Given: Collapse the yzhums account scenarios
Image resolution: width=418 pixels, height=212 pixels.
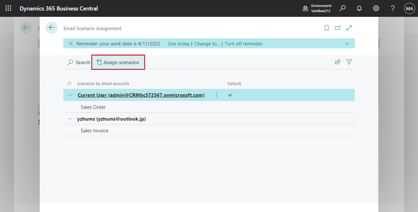Looking at the screenshot, I should [70, 119].
